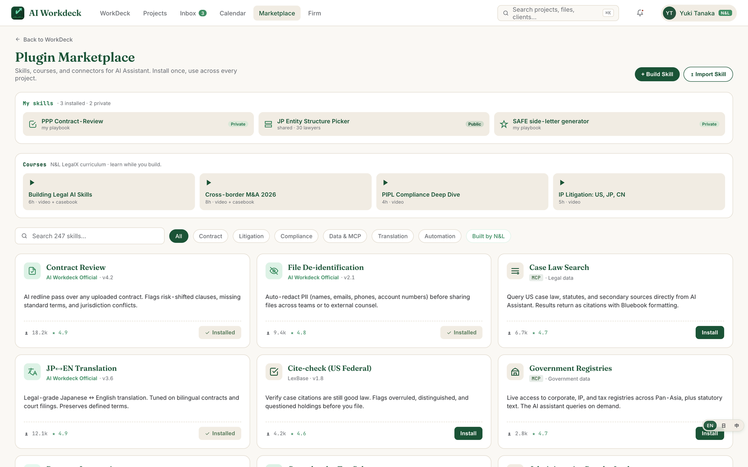Click Installed on File De-identification card
The image size is (748, 467).
click(x=461, y=333)
